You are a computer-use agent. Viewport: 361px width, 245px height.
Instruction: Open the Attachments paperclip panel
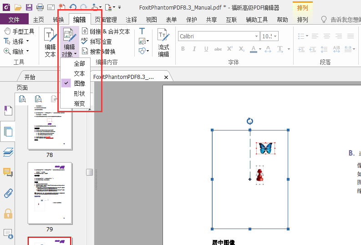click(x=8, y=193)
